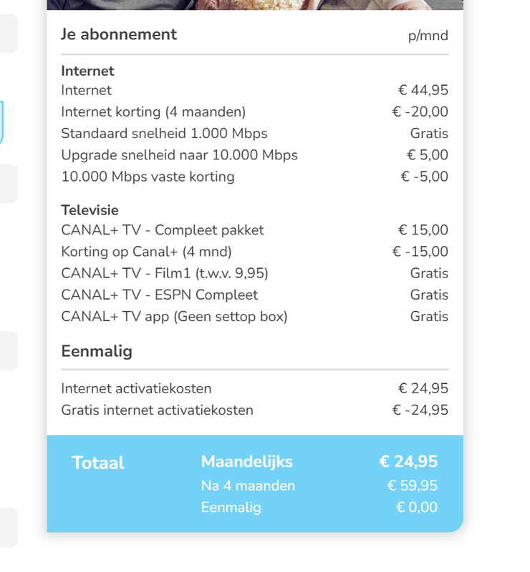Select 'Gratis internet activatiekosten' discount line
530x572 pixels.
pyautogui.click(x=158, y=410)
